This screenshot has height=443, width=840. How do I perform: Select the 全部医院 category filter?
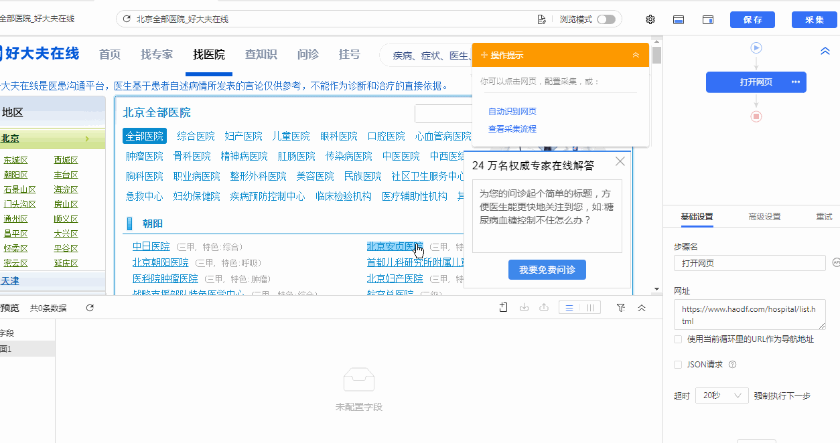pos(145,136)
